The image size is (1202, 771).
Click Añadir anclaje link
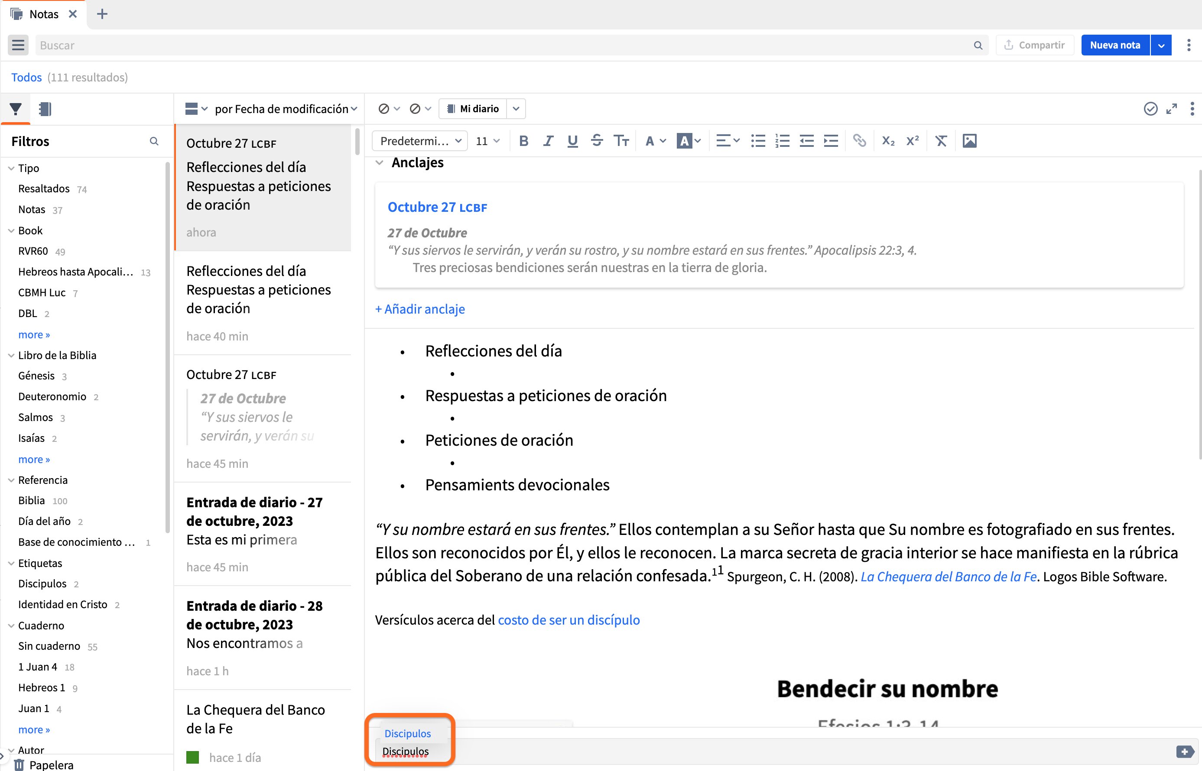click(420, 309)
